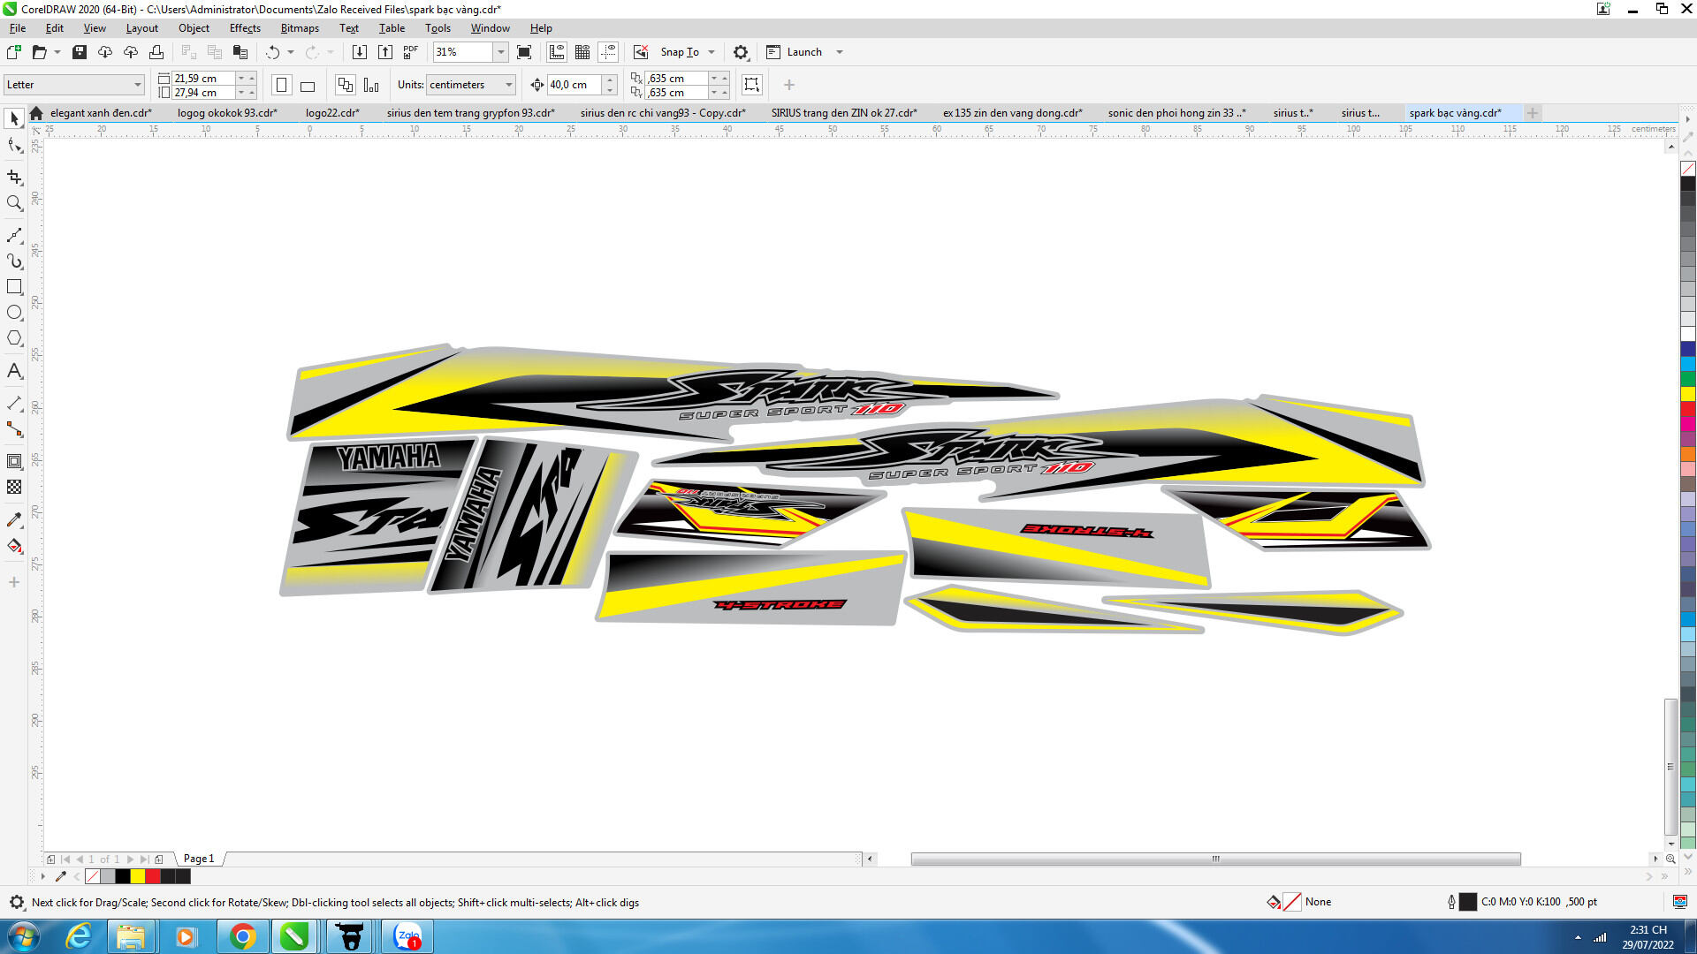Open a file with the folder icon
This screenshot has width=1697, height=954.
click(x=39, y=52)
